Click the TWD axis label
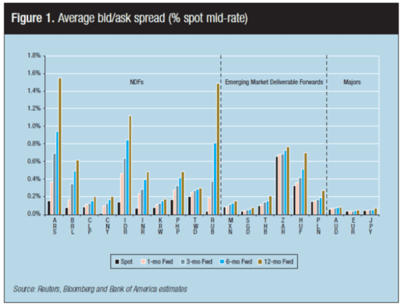 (x=195, y=226)
